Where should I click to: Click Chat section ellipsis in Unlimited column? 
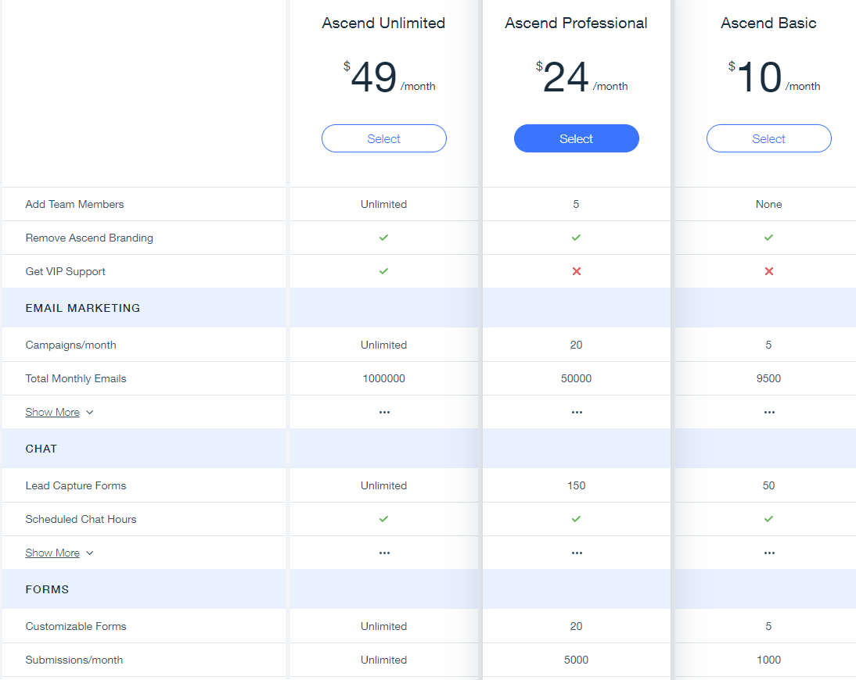tap(384, 553)
